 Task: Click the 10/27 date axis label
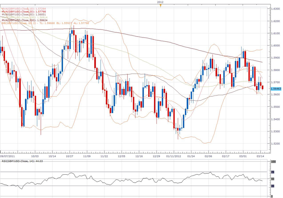tap(70, 156)
